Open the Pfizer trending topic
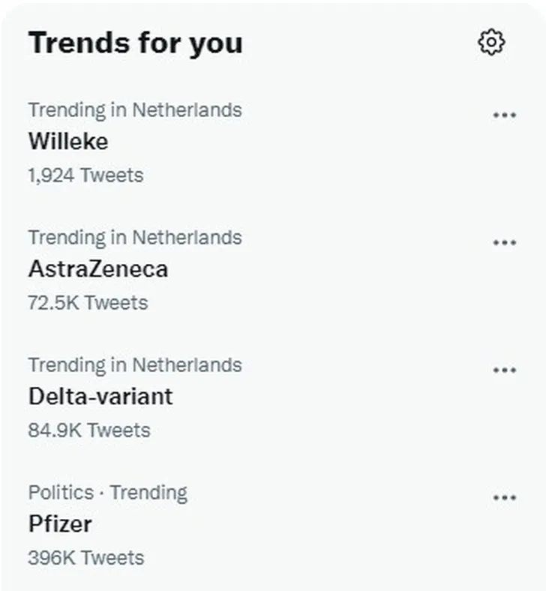Image resolution: width=546 pixels, height=591 pixels. pyautogui.click(x=60, y=523)
